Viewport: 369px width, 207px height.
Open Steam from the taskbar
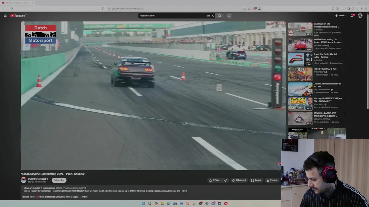pyautogui.click(x=219, y=204)
